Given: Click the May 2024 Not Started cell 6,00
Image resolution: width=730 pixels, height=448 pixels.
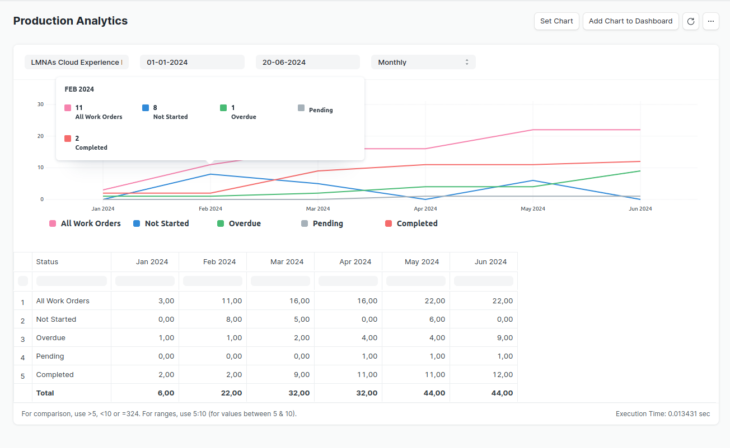Looking at the screenshot, I should tap(416, 319).
